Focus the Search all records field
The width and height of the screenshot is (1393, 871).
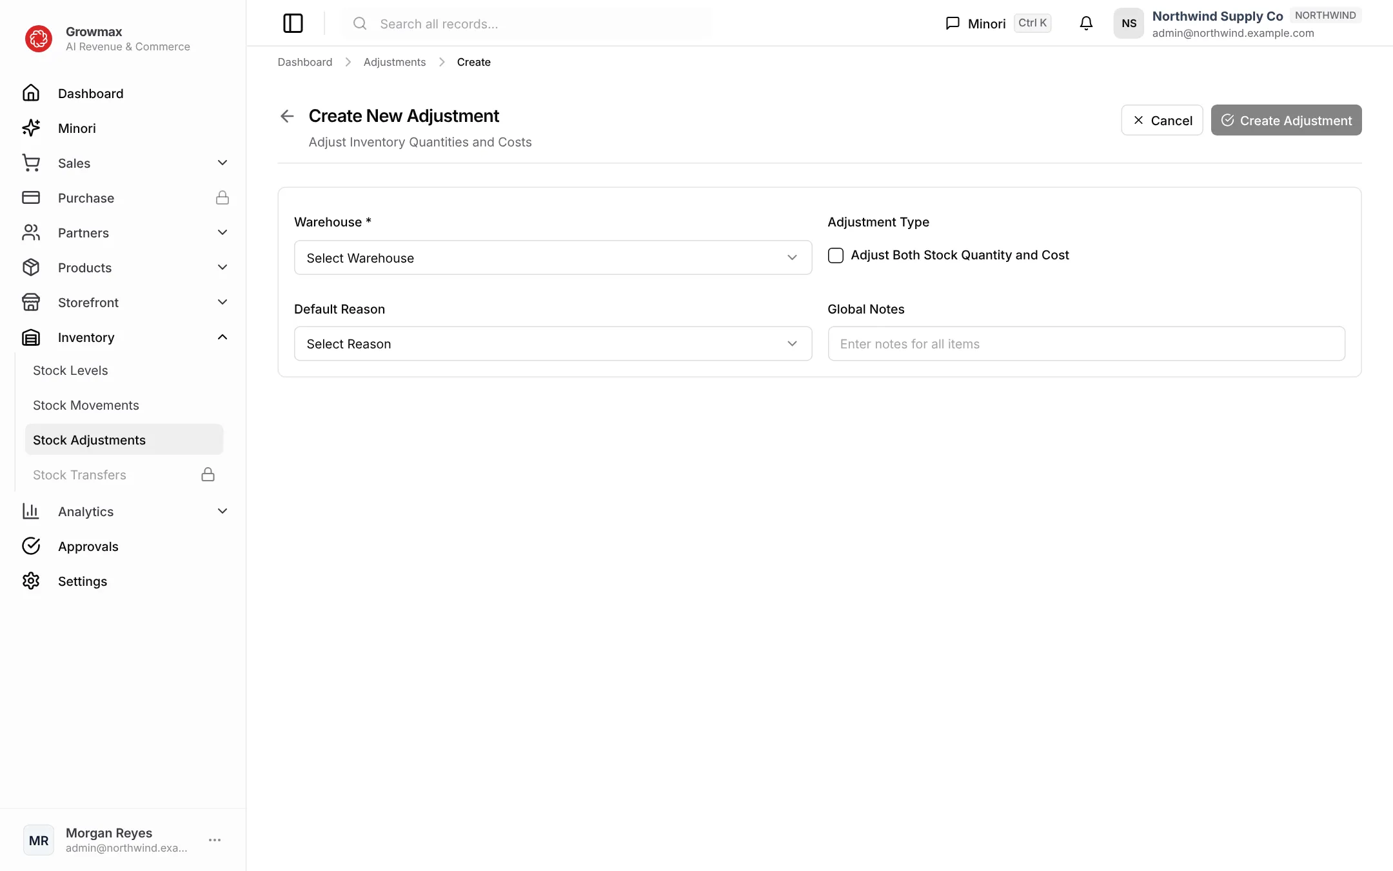[528, 23]
